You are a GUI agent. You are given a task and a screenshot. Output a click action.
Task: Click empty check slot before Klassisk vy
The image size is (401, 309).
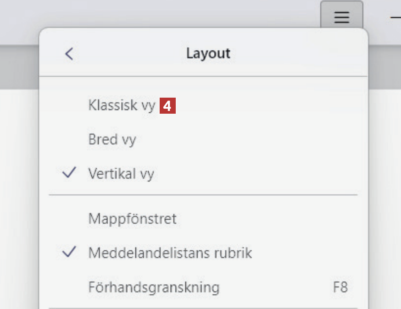coord(69,106)
